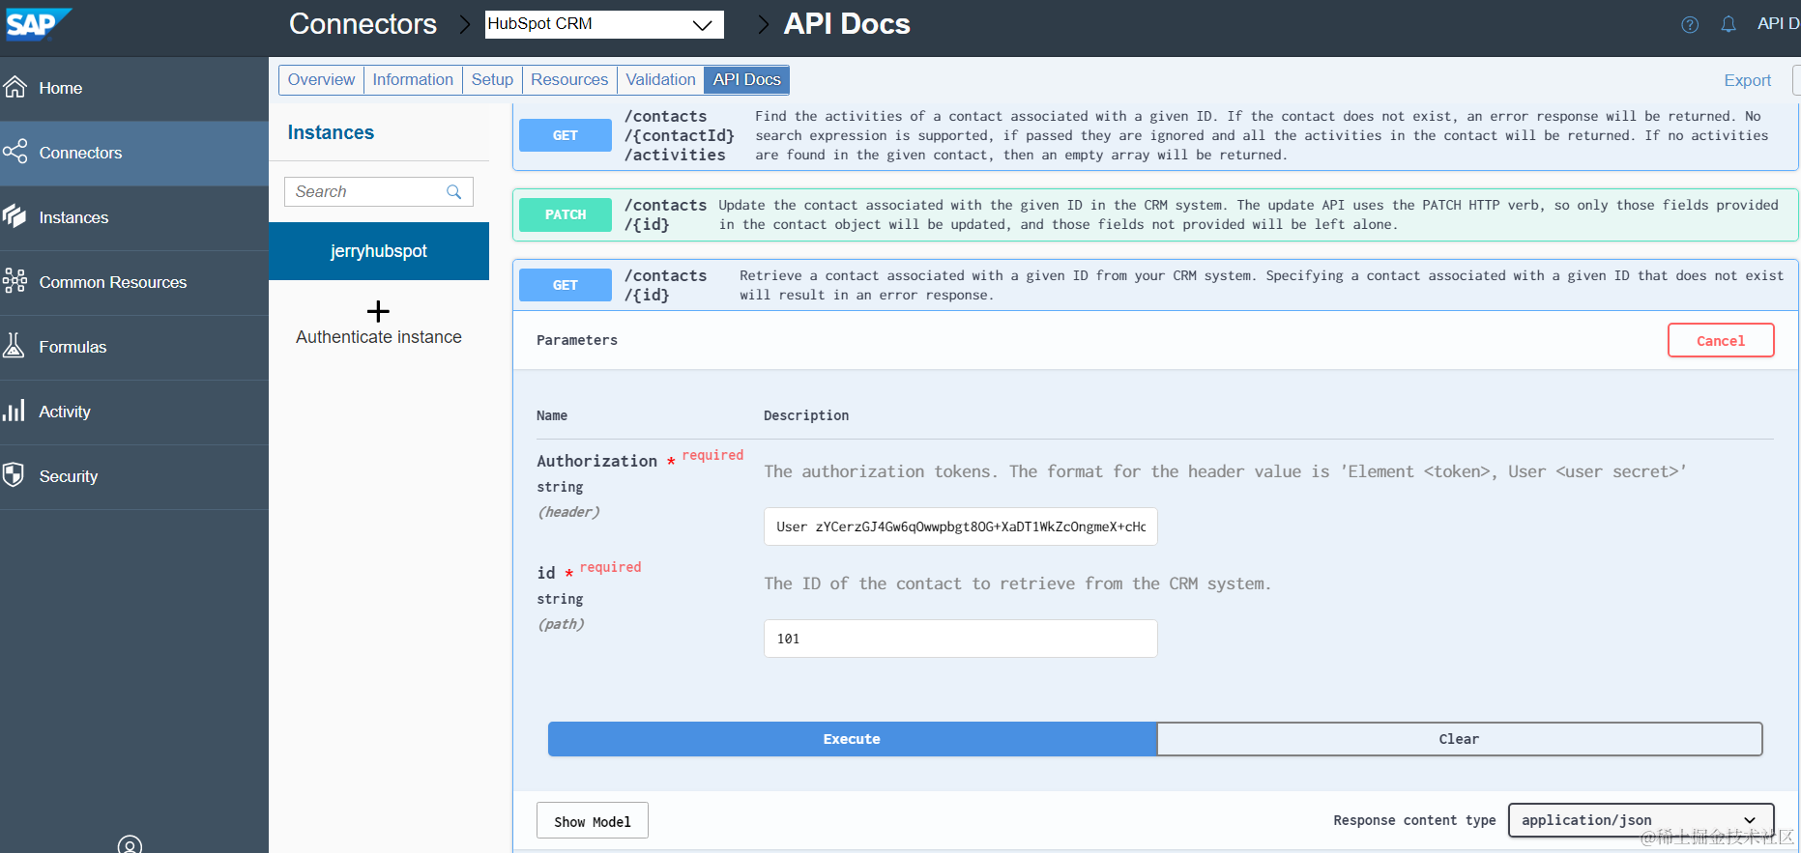The image size is (1801, 853).
Task: Open the HubSpot CRM connector dropdown
Action: tap(604, 24)
